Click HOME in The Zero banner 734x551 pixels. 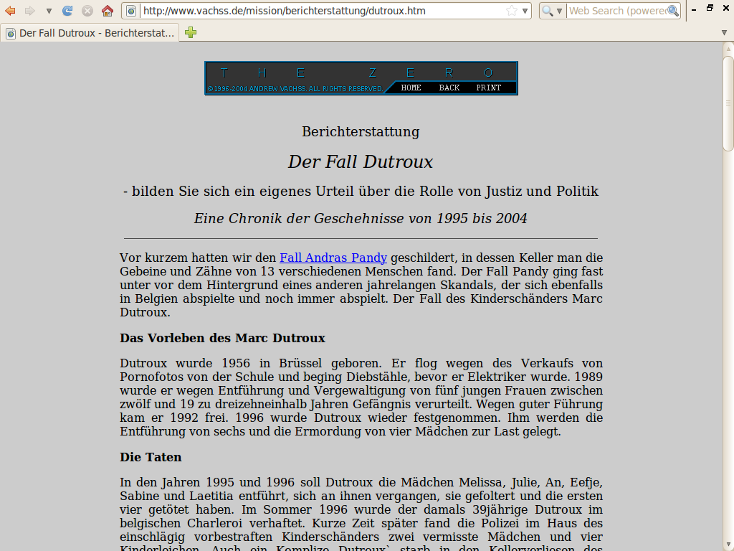pyautogui.click(x=411, y=88)
